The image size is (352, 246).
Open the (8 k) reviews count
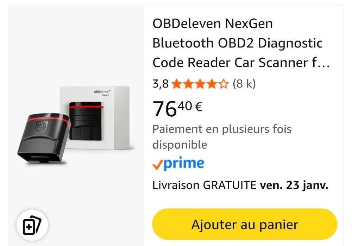[244, 84]
